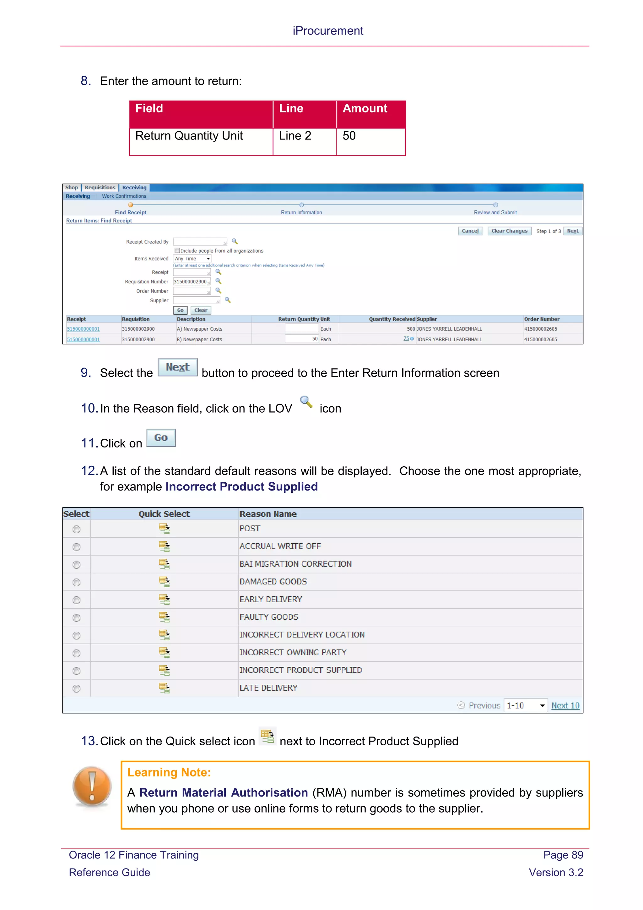This screenshot has height=910, width=643.
Task: Click the Receipt Created By input field
Action: [x=200, y=242]
